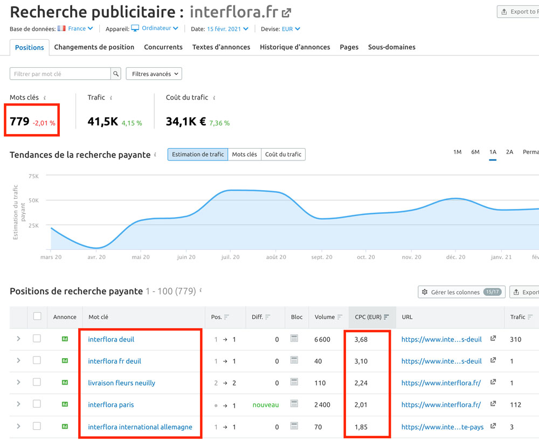Open the France database dropdown
This screenshot has height=440, width=539.
pyautogui.click(x=75, y=29)
